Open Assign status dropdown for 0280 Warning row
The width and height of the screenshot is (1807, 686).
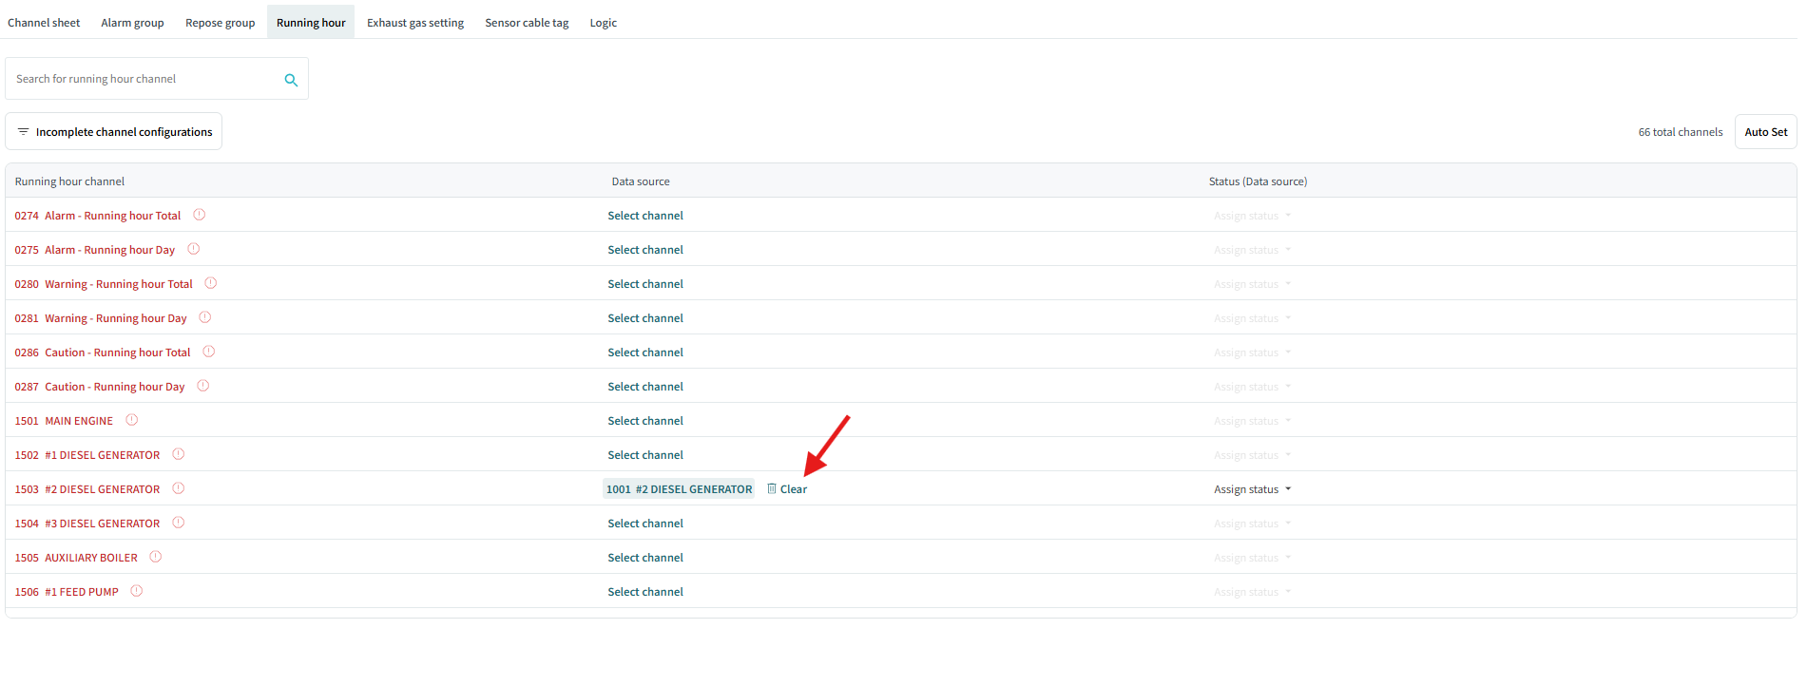[1252, 284]
